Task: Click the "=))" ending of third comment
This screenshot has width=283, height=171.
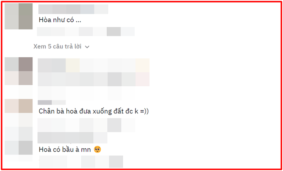Action: 144,111
